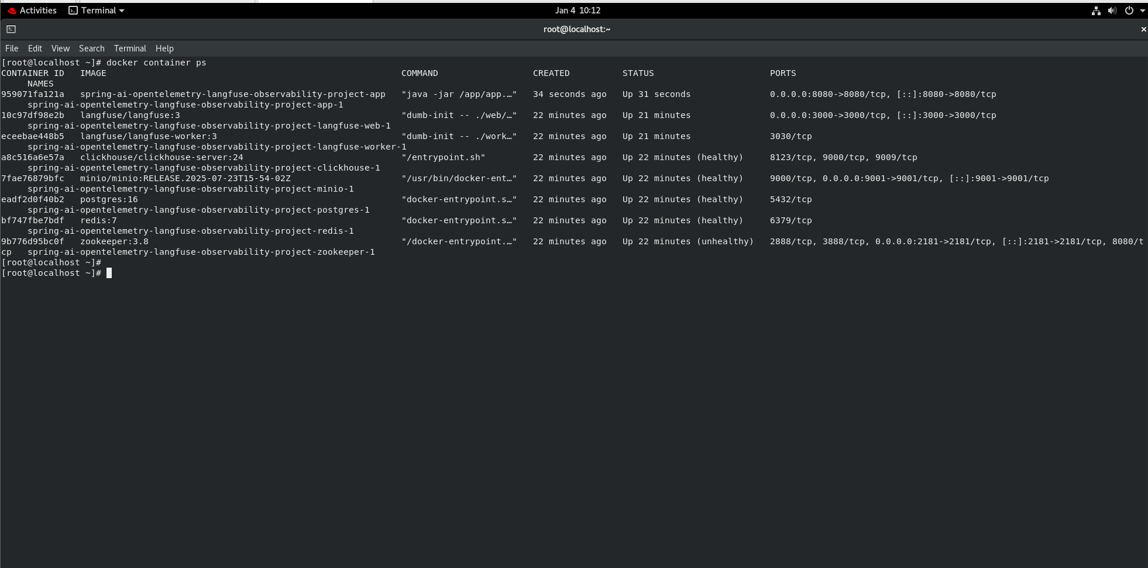
Task: Open the View menu
Action: pos(60,48)
